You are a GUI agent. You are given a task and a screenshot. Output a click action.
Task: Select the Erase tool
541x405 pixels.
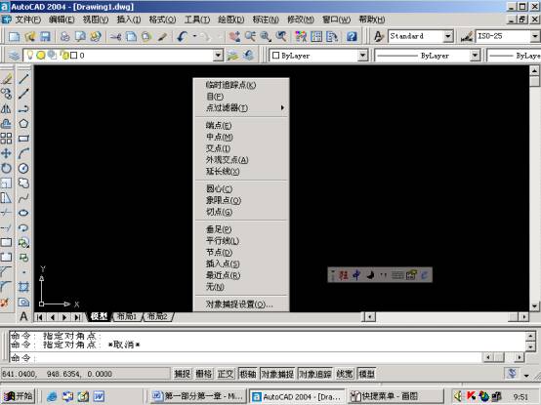tap(6, 79)
